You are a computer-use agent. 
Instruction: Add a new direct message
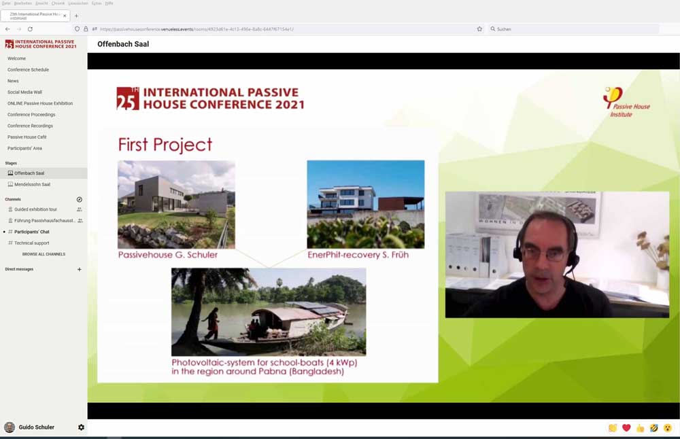80,270
